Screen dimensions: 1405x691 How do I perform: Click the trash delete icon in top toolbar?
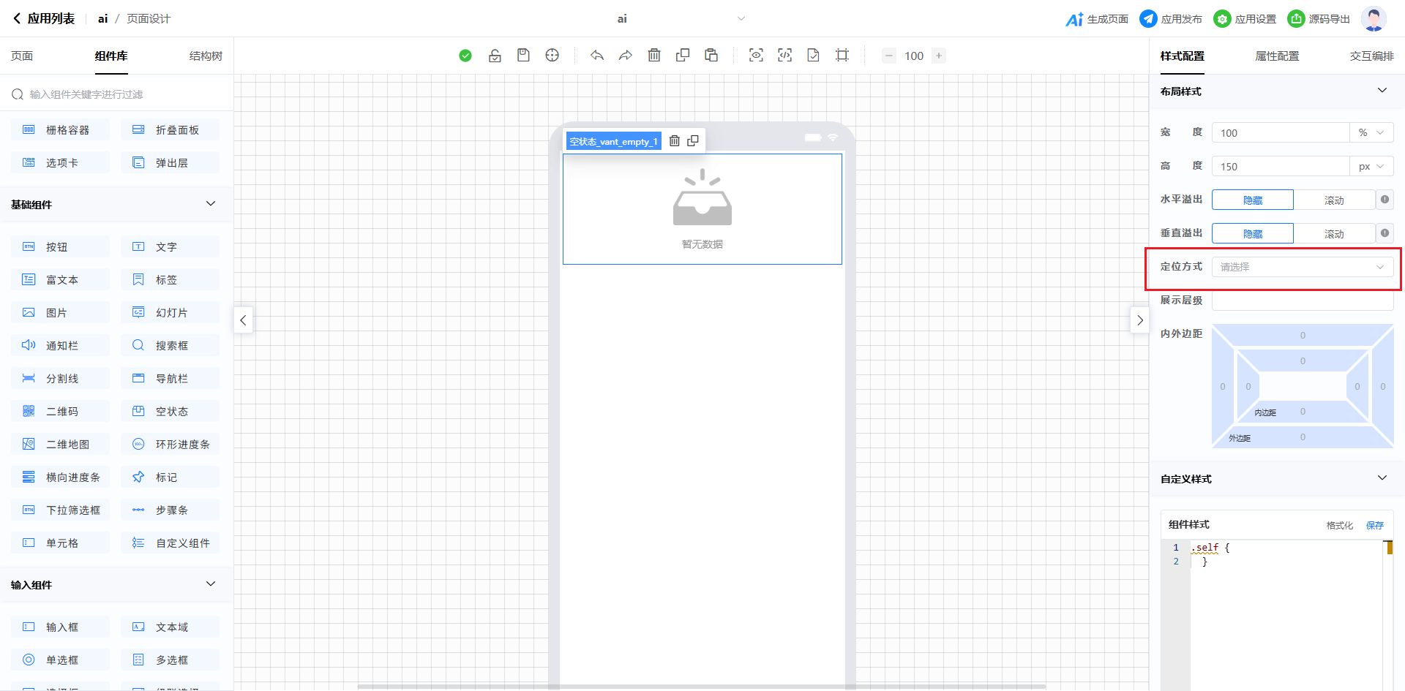(x=654, y=56)
